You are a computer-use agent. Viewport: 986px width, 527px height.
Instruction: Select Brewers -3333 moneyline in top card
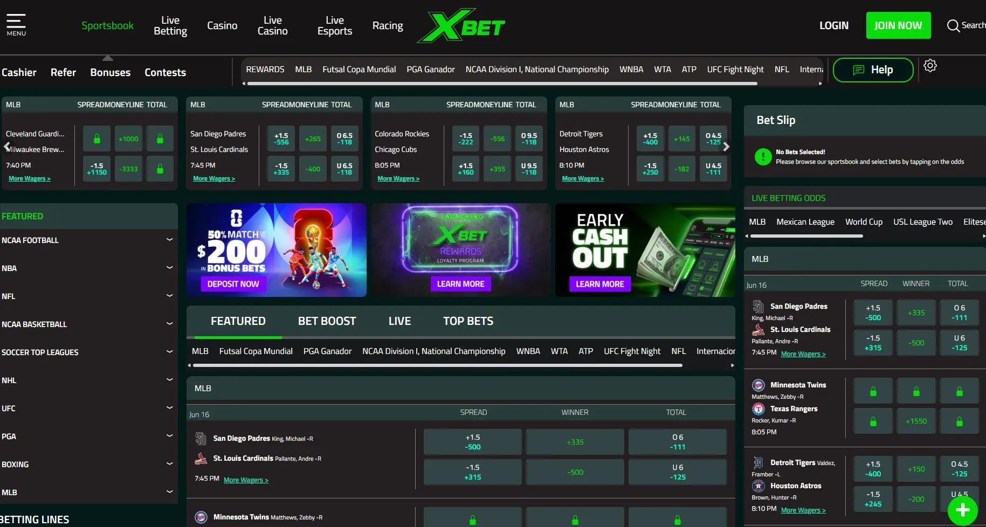[128, 169]
